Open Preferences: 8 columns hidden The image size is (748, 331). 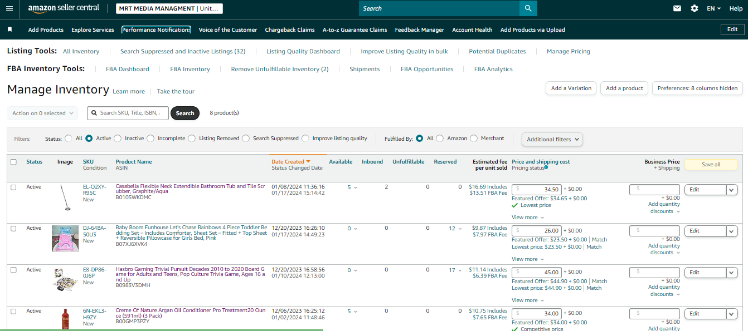697,88
